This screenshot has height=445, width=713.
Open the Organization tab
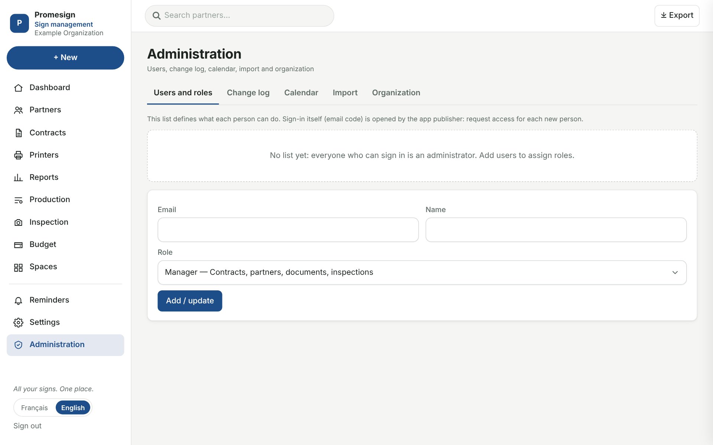[x=396, y=93]
